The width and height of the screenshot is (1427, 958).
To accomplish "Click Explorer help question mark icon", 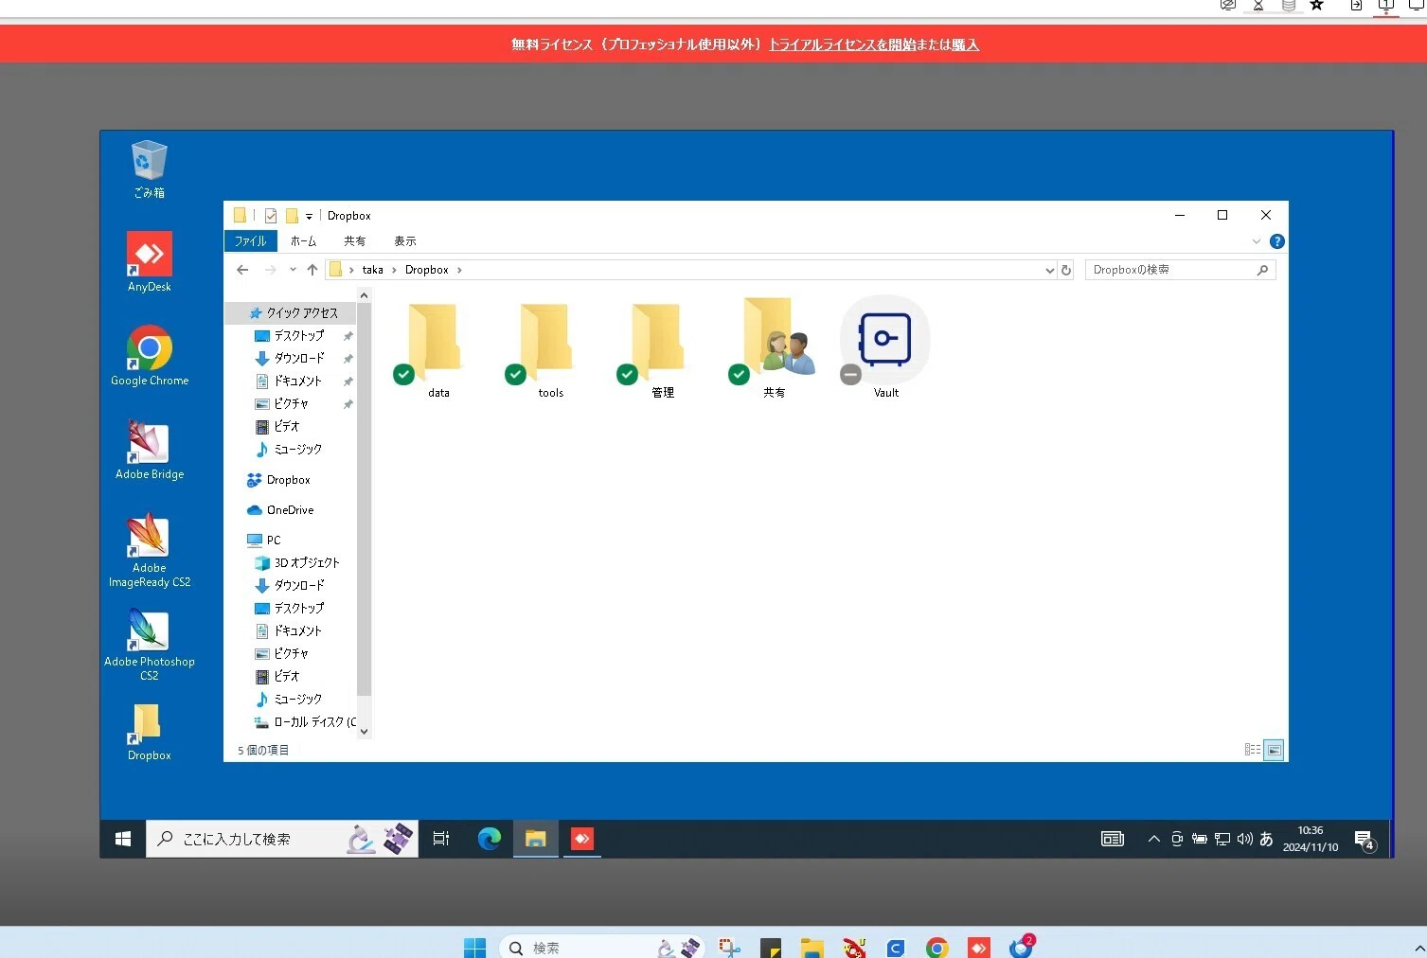I will pos(1276,241).
